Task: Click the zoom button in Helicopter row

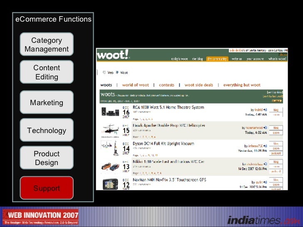Action: click(x=276, y=133)
